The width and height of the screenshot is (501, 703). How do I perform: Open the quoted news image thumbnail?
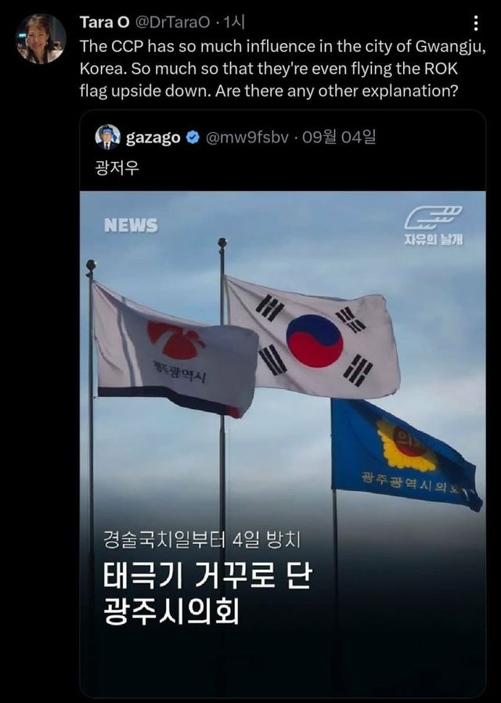pos(283,443)
